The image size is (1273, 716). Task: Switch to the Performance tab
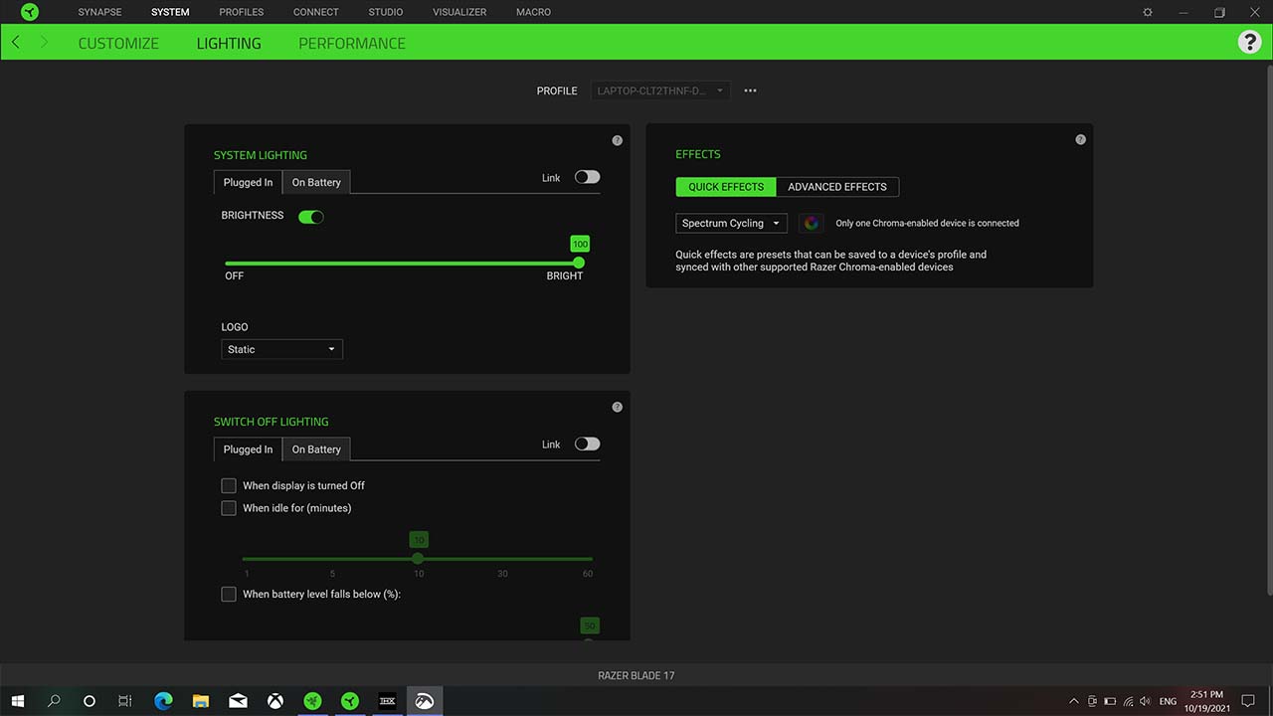(352, 43)
